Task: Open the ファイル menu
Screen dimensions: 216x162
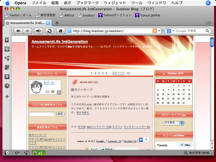Action: (x=39, y=3)
